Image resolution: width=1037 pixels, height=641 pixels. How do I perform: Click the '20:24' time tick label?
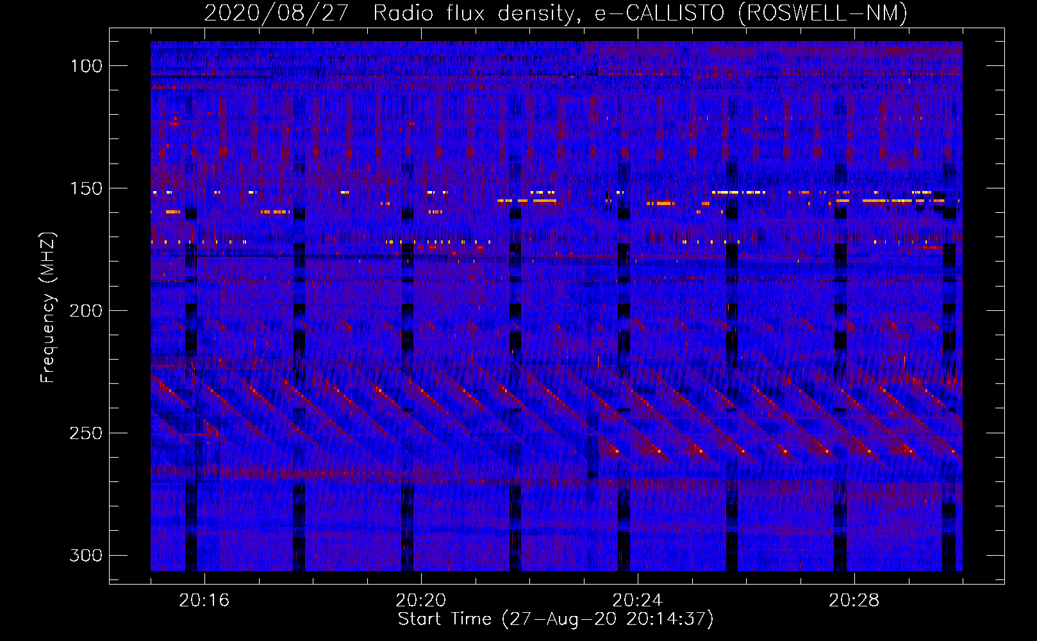pyautogui.click(x=637, y=601)
